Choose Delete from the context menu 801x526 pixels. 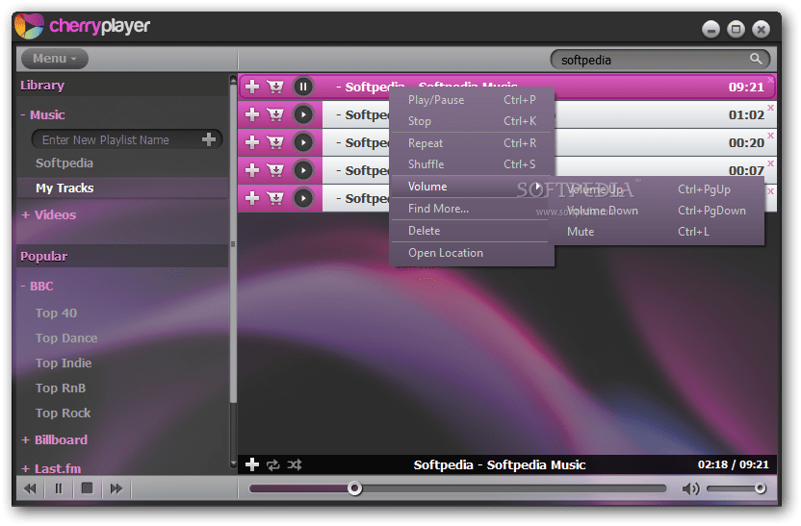pos(472,231)
